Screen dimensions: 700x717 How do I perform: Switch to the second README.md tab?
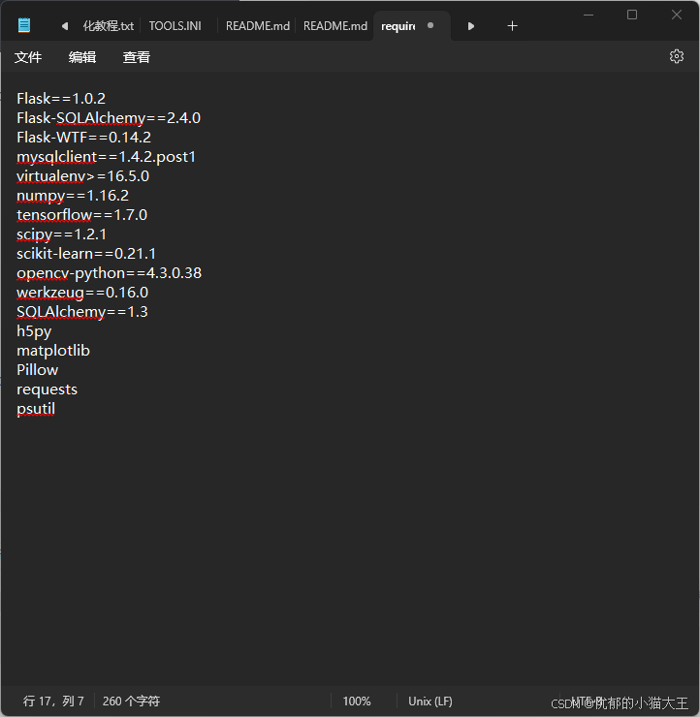[335, 26]
